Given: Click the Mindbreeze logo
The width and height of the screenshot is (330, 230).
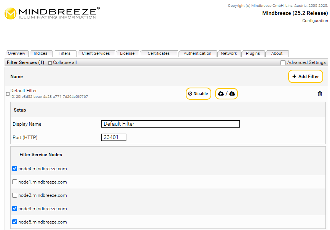Looking at the screenshot, I should click(52, 13).
